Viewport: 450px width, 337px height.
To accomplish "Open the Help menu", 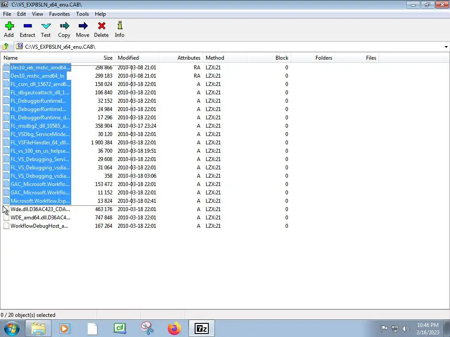I will (x=100, y=14).
